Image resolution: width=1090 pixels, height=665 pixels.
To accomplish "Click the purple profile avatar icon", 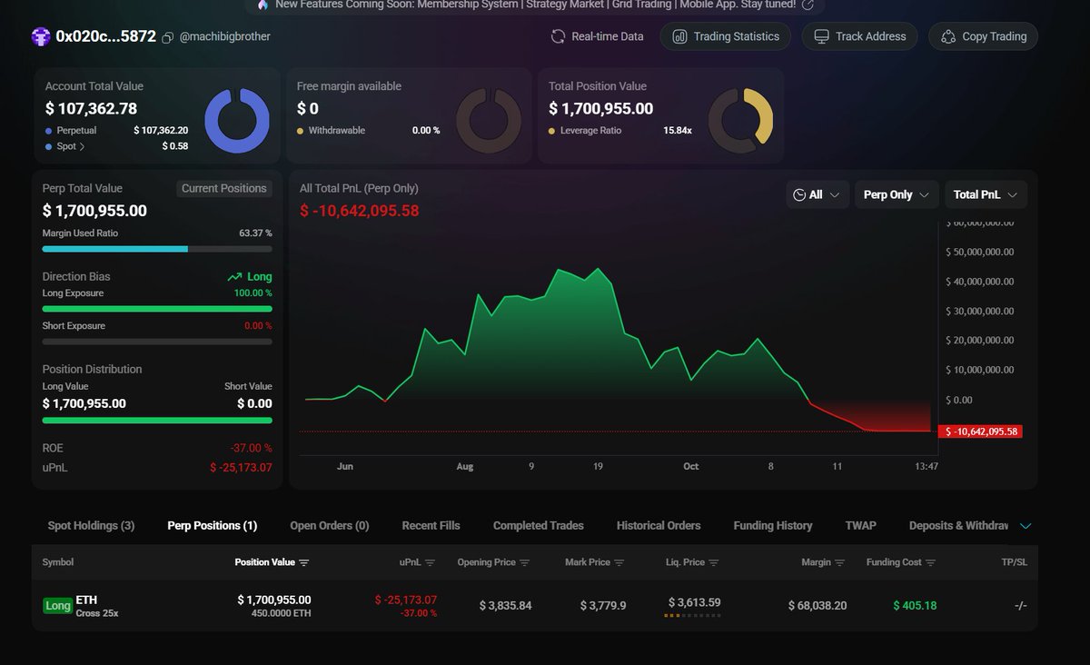I will (x=42, y=36).
